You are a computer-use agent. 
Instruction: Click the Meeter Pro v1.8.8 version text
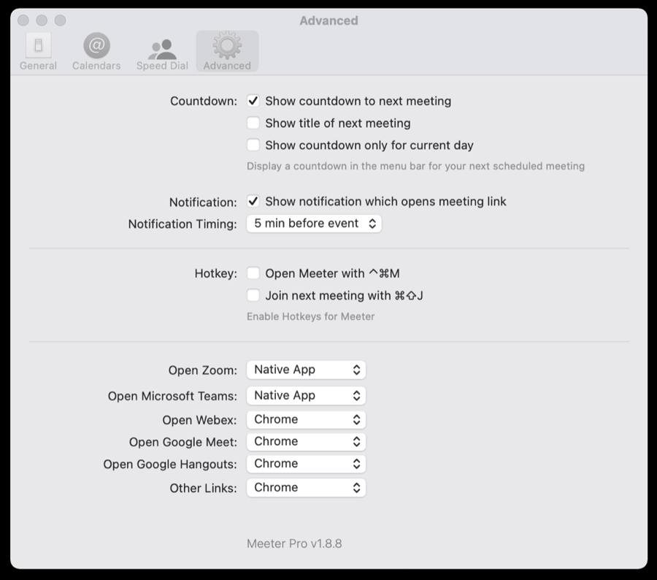pos(294,543)
